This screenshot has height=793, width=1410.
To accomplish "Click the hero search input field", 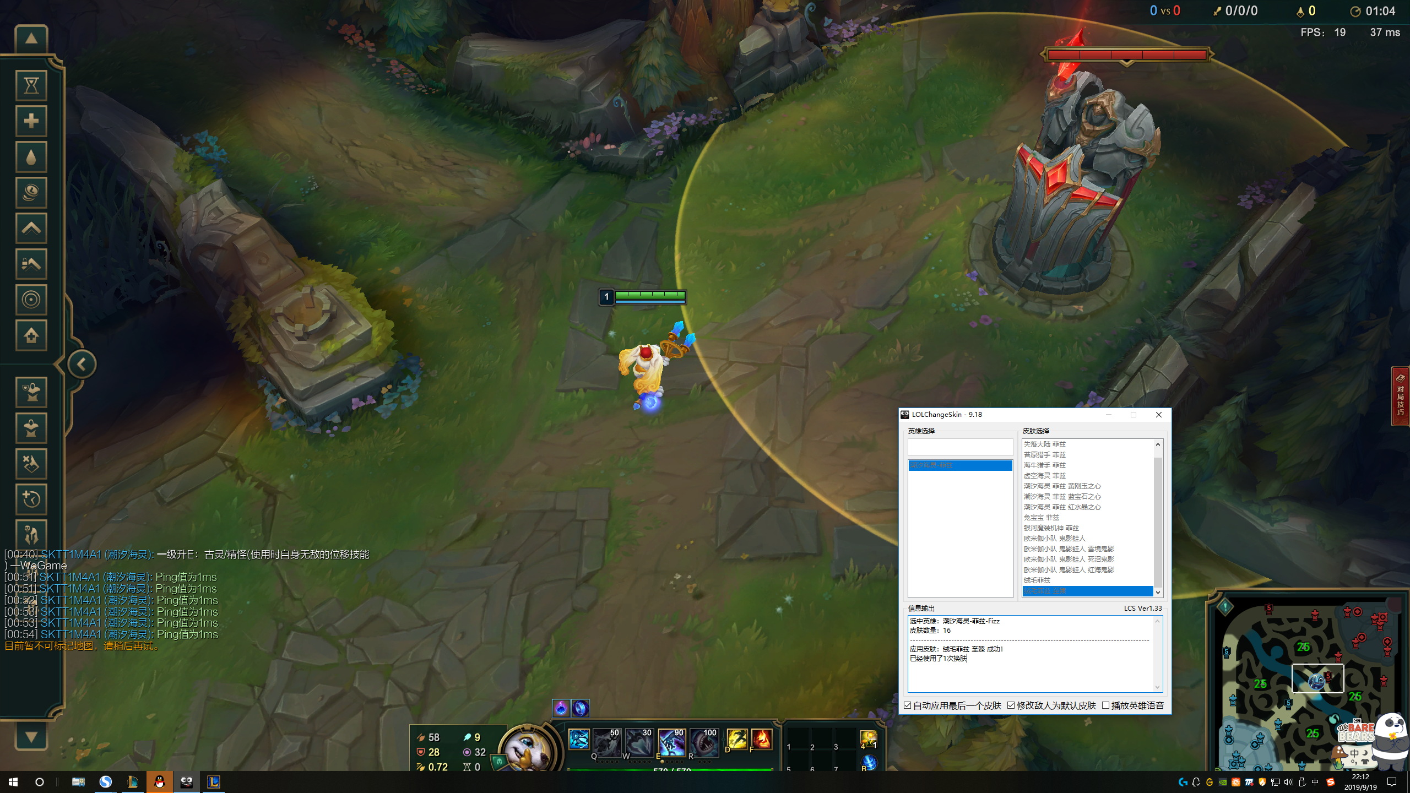I will coord(960,447).
